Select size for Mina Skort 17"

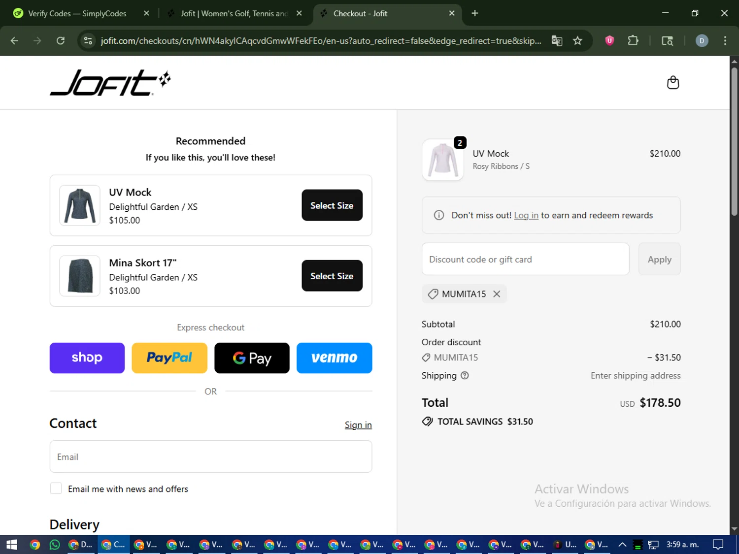point(332,276)
